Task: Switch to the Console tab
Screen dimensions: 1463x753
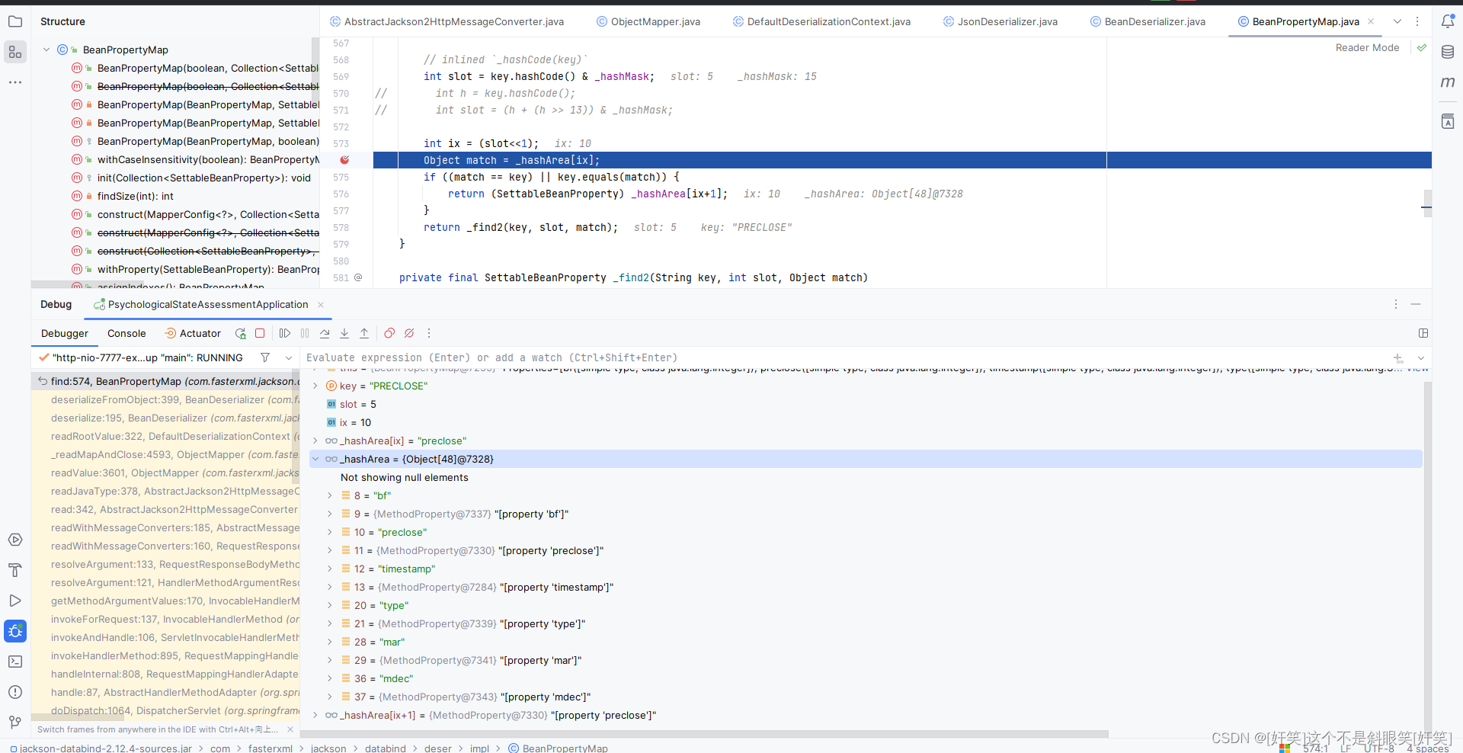Action: pyautogui.click(x=126, y=333)
